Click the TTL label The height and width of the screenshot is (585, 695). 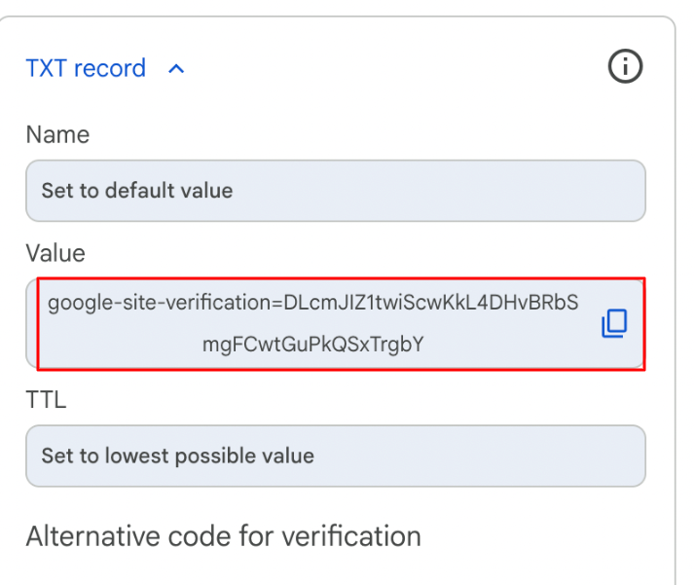[x=46, y=399]
